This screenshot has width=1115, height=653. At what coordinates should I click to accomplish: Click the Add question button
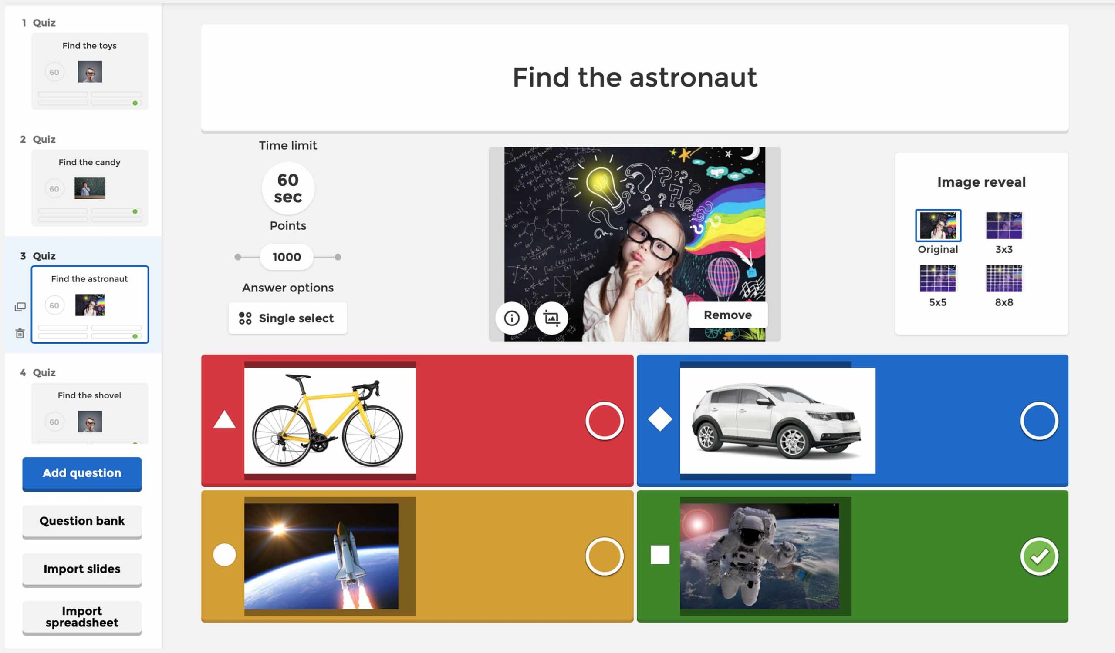(82, 472)
